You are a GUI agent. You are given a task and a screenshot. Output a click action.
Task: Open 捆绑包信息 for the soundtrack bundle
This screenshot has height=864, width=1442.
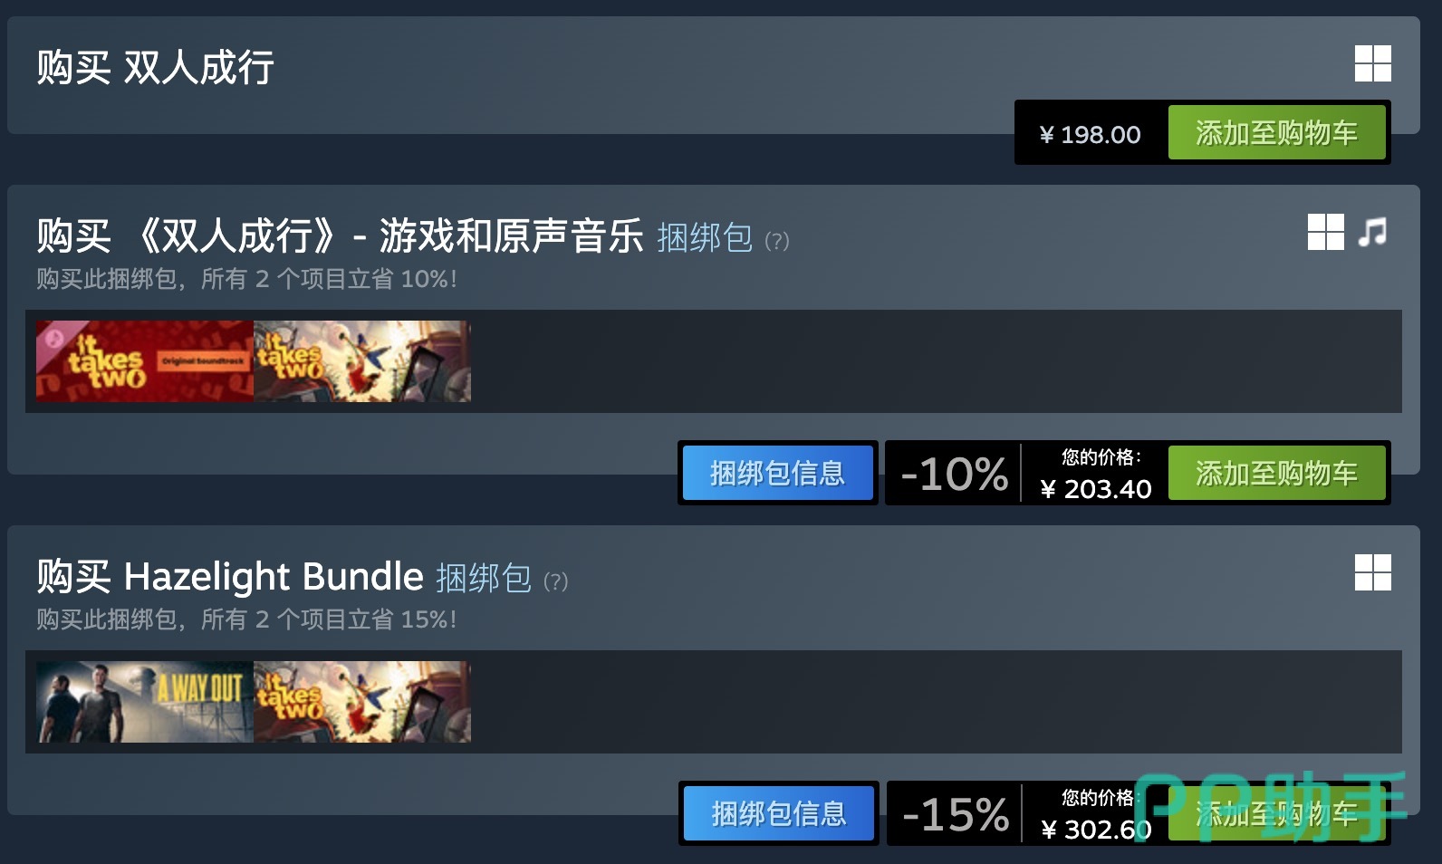[777, 473]
